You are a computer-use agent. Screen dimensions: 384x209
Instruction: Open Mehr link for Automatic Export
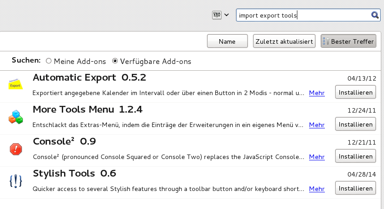[x=317, y=93]
